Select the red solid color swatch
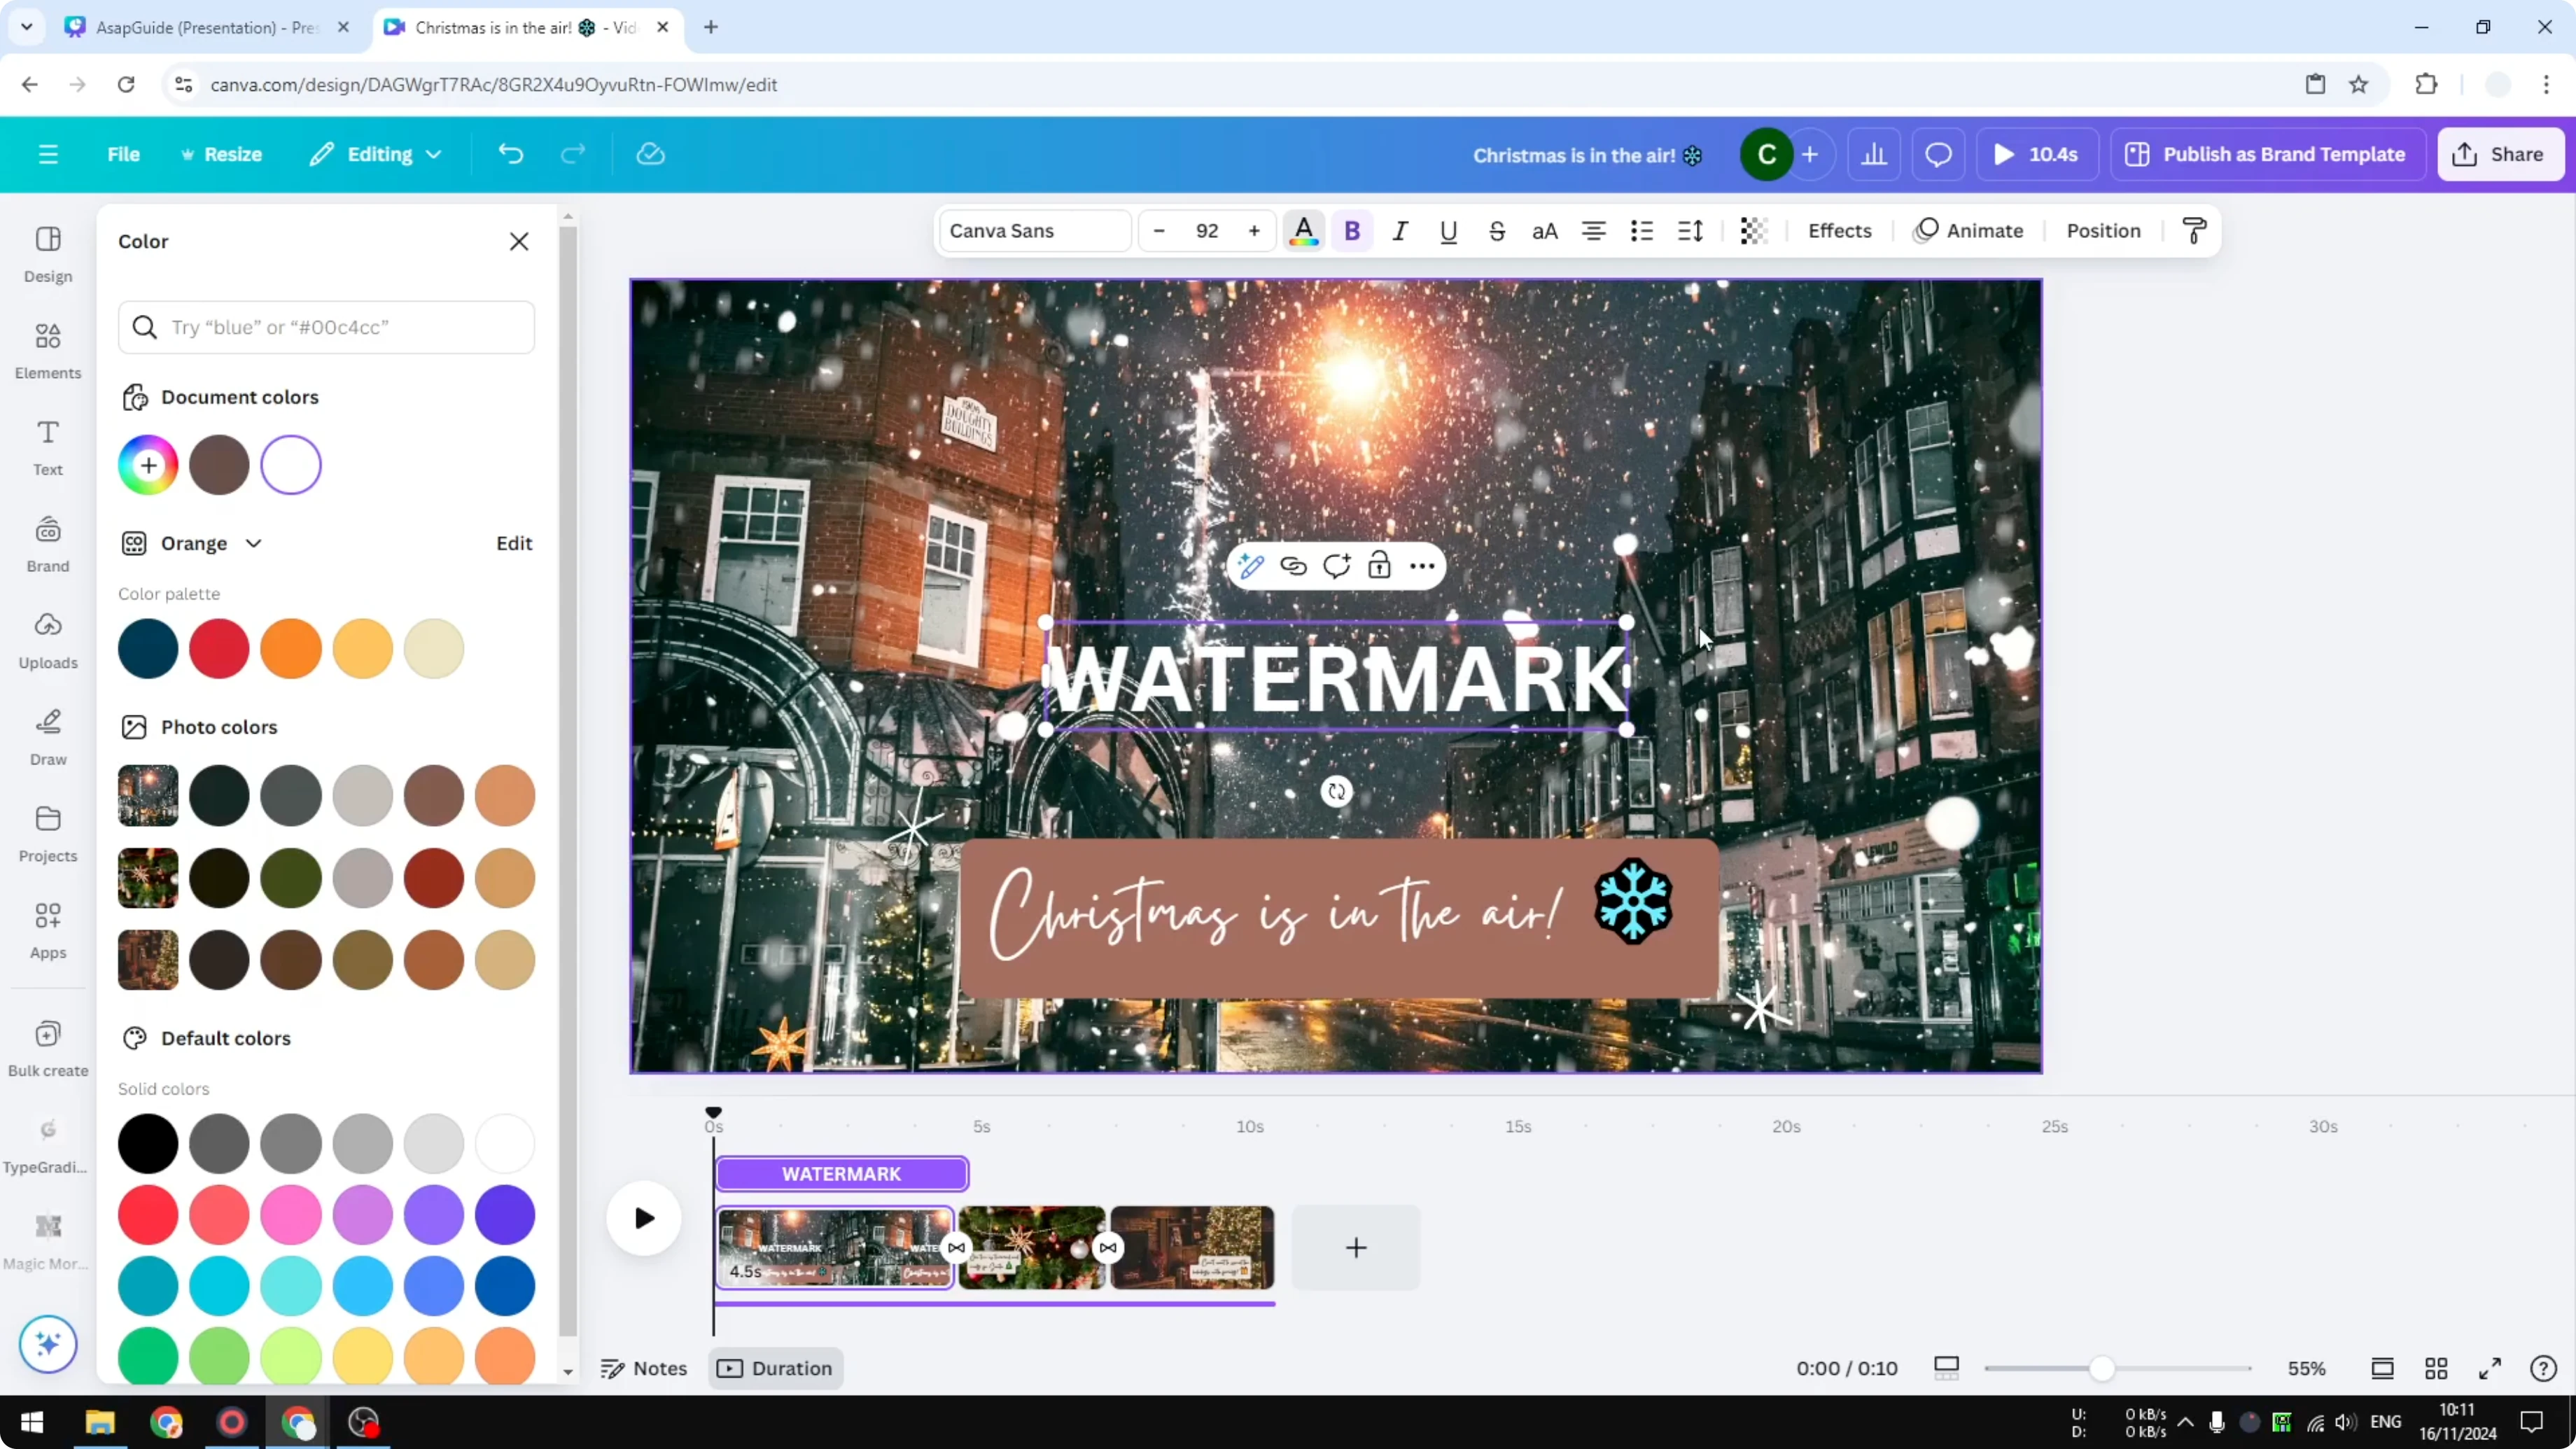Image resolution: width=2576 pixels, height=1449 pixels. coord(147,1214)
